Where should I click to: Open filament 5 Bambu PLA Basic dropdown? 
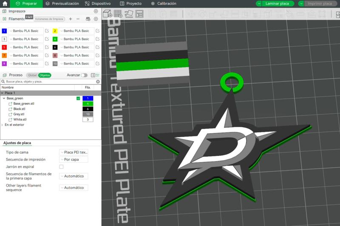point(26,47)
